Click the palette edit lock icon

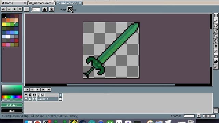3,9
